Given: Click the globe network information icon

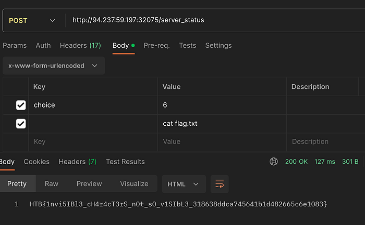Looking at the screenshot, I should click(x=274, y=162).
